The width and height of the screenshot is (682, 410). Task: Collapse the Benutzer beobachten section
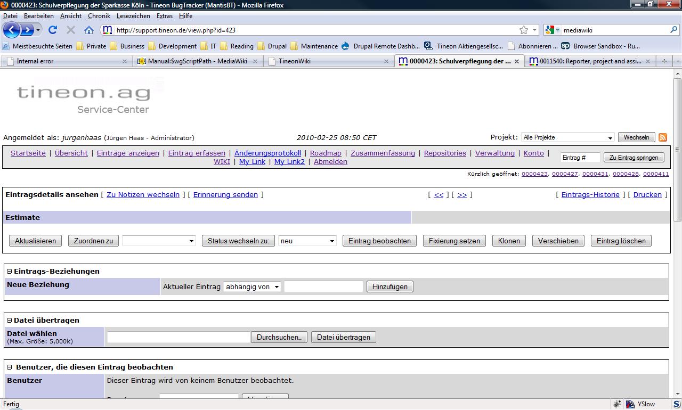click(x=9, y=367)
